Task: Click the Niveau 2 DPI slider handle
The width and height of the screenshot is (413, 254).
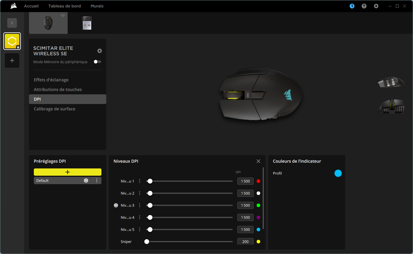Action: pyautogui.click(x=150, y=193)
